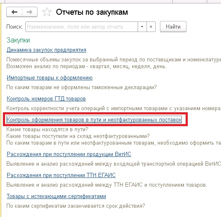Click the report search input field
Image resolution: width=221 pixels, height=217 pixels.
[x=82, y=26]
